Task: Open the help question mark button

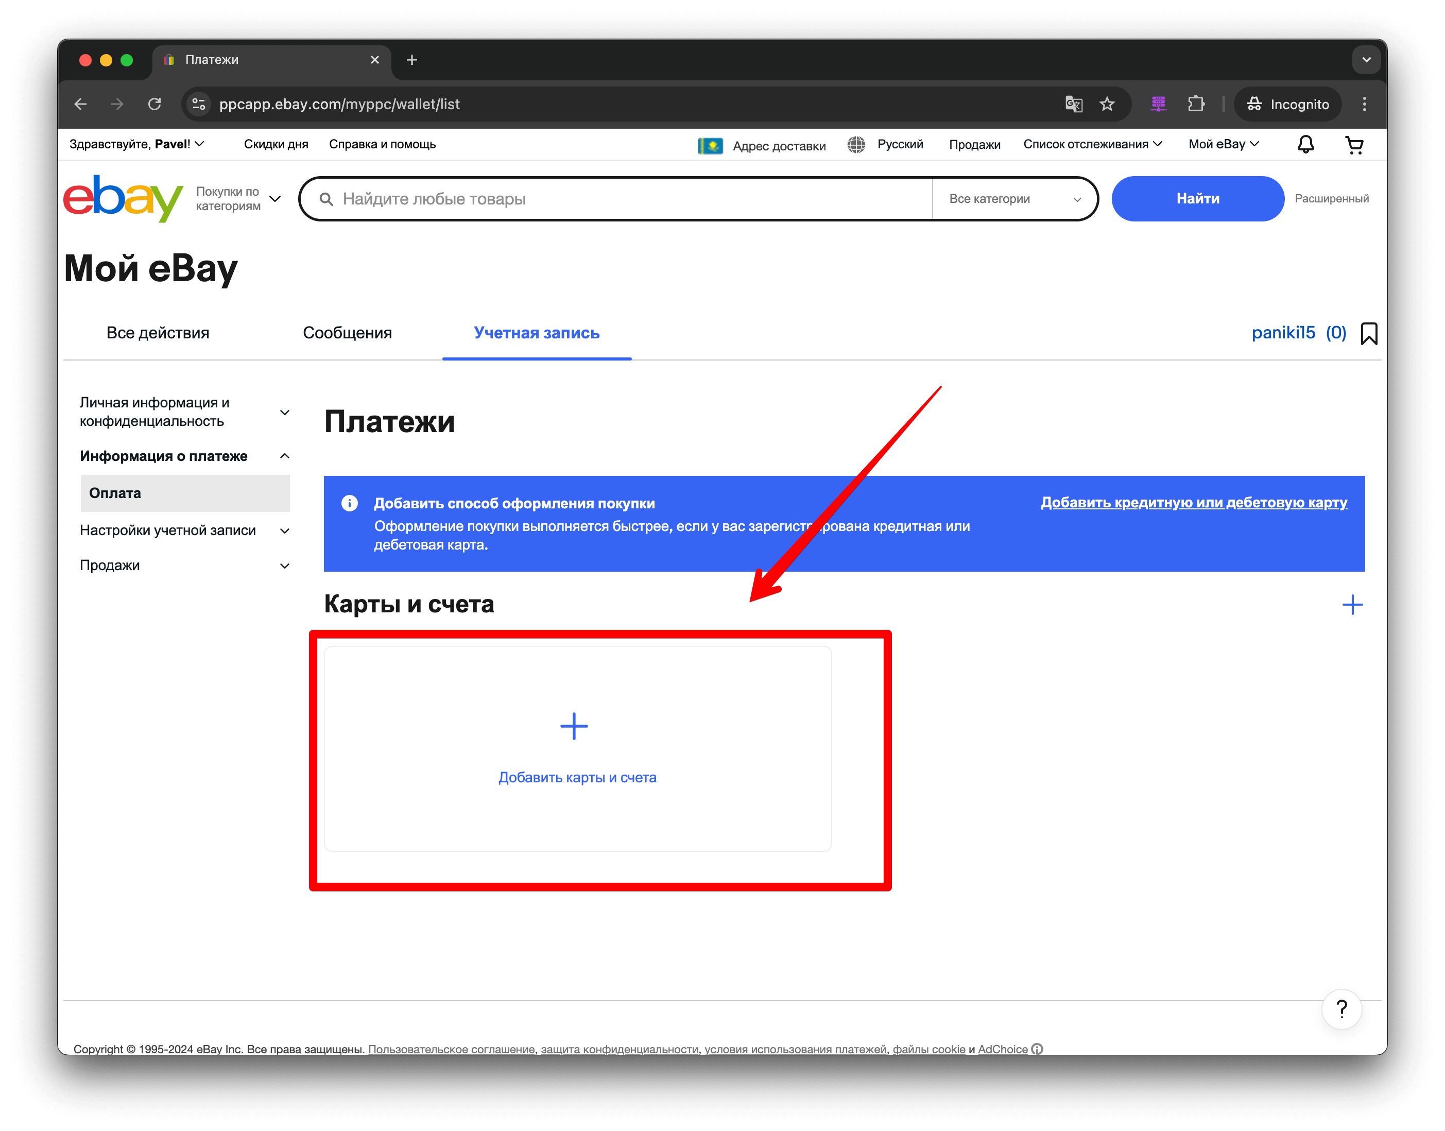Action: (x=1341, y=1008)
